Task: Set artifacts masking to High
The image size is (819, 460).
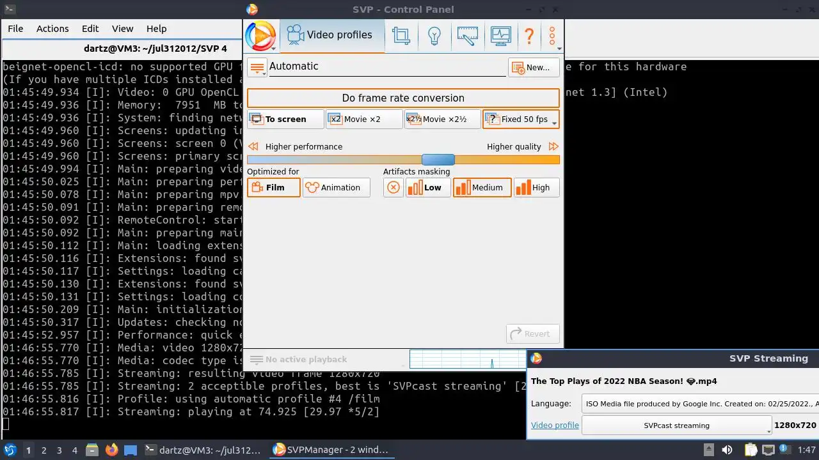Action: coord(537,187)
